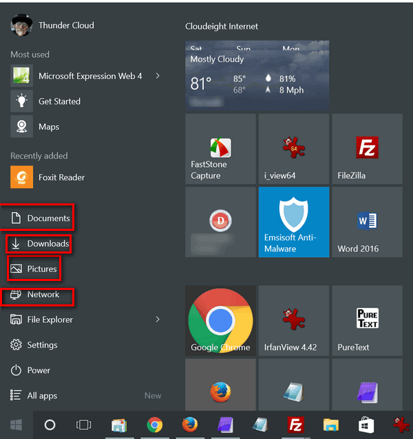The height and width of the screenshot is (439, 413).
Task: Open the purple notepad tile
Action: [367, 385]
